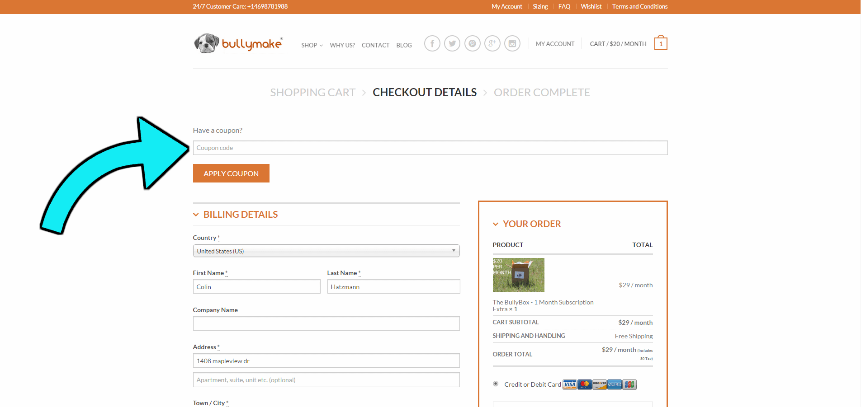This screenshot has width=861, height=407.
Task: Open BLOG menu item
Action: [404, 45]
